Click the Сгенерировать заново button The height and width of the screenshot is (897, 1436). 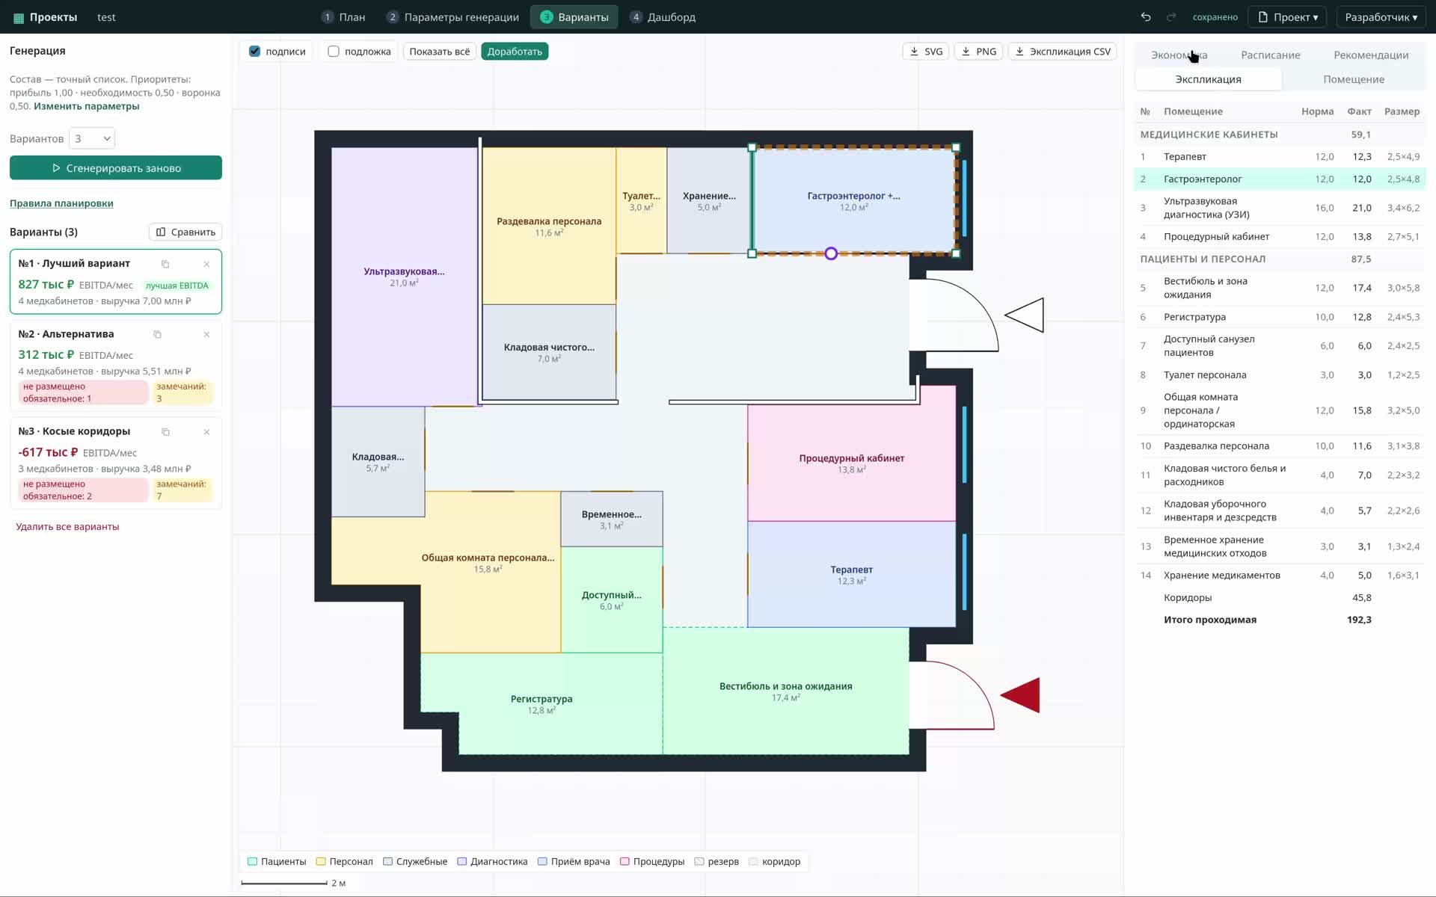[116, 168]
